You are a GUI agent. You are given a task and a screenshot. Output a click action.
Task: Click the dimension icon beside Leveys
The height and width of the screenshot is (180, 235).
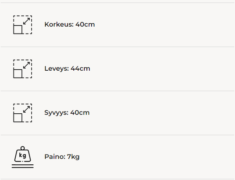click(23, 69)
